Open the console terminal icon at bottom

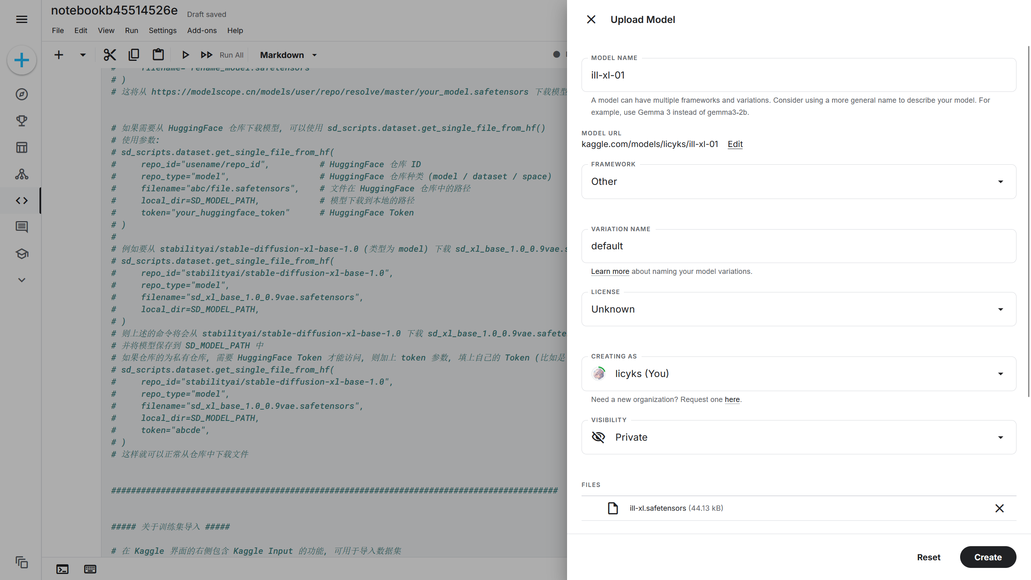[62, 569]
